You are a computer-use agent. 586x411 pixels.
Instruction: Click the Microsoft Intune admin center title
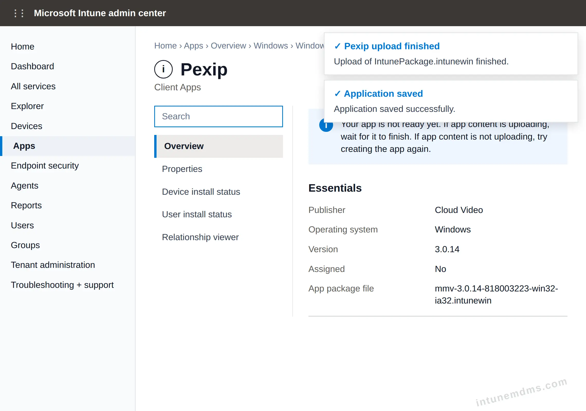(x=100, y=13)
